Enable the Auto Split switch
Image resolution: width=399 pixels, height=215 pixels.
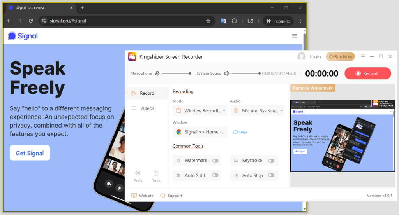point(215,175)
